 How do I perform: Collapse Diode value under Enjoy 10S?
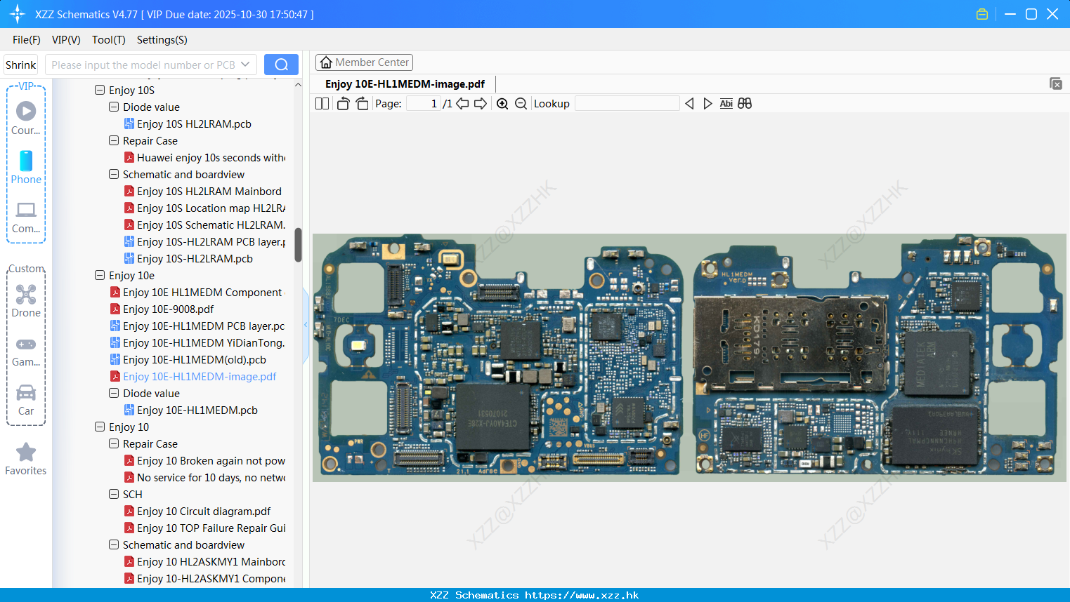[114, 107]
